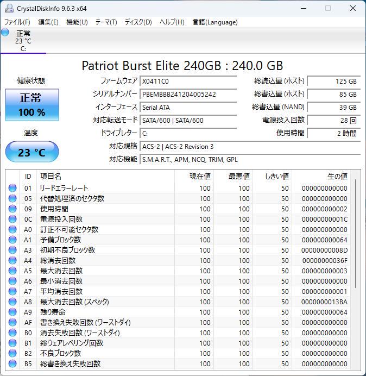The height and width of the screenshot is (376, 366).
Task: Click the 生の値 column header
Action: click(x=337, y=177)
